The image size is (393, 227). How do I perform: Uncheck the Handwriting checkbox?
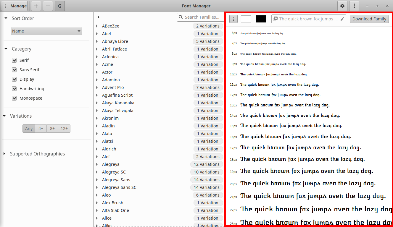click(x=14, y=89)
